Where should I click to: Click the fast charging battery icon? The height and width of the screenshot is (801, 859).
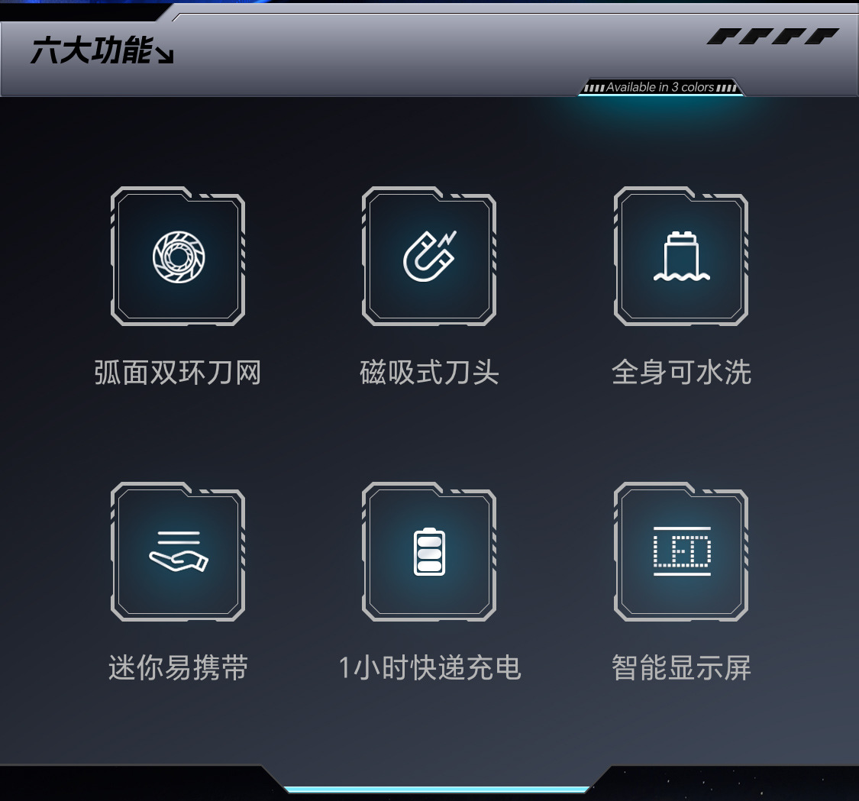[x=429, y=552]
